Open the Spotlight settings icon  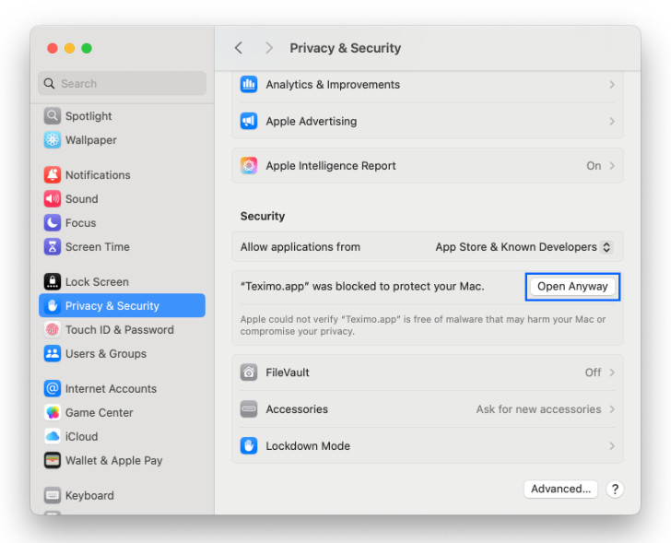(53, 116)
